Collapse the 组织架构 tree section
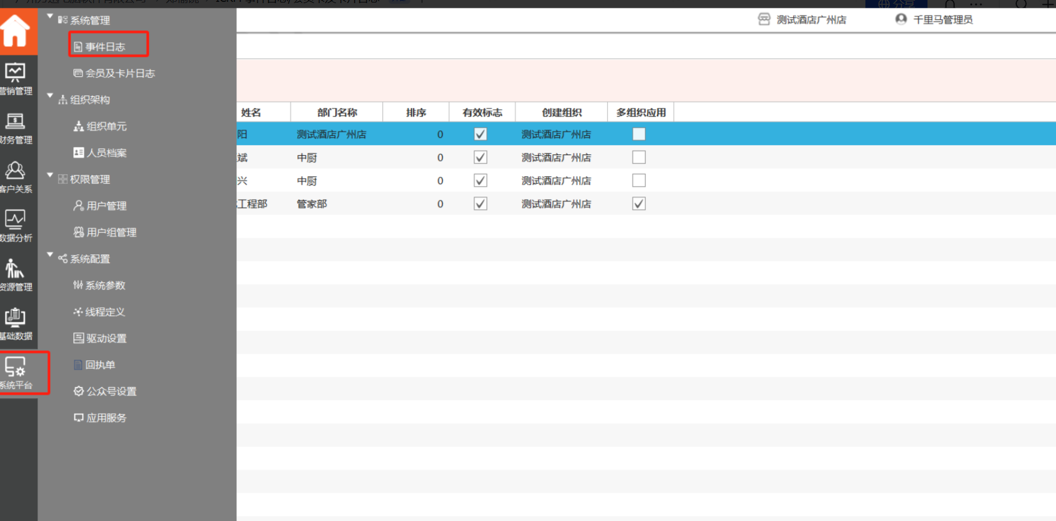The image size is (1056, 521). pyautogui.click(x=50, y=96)
